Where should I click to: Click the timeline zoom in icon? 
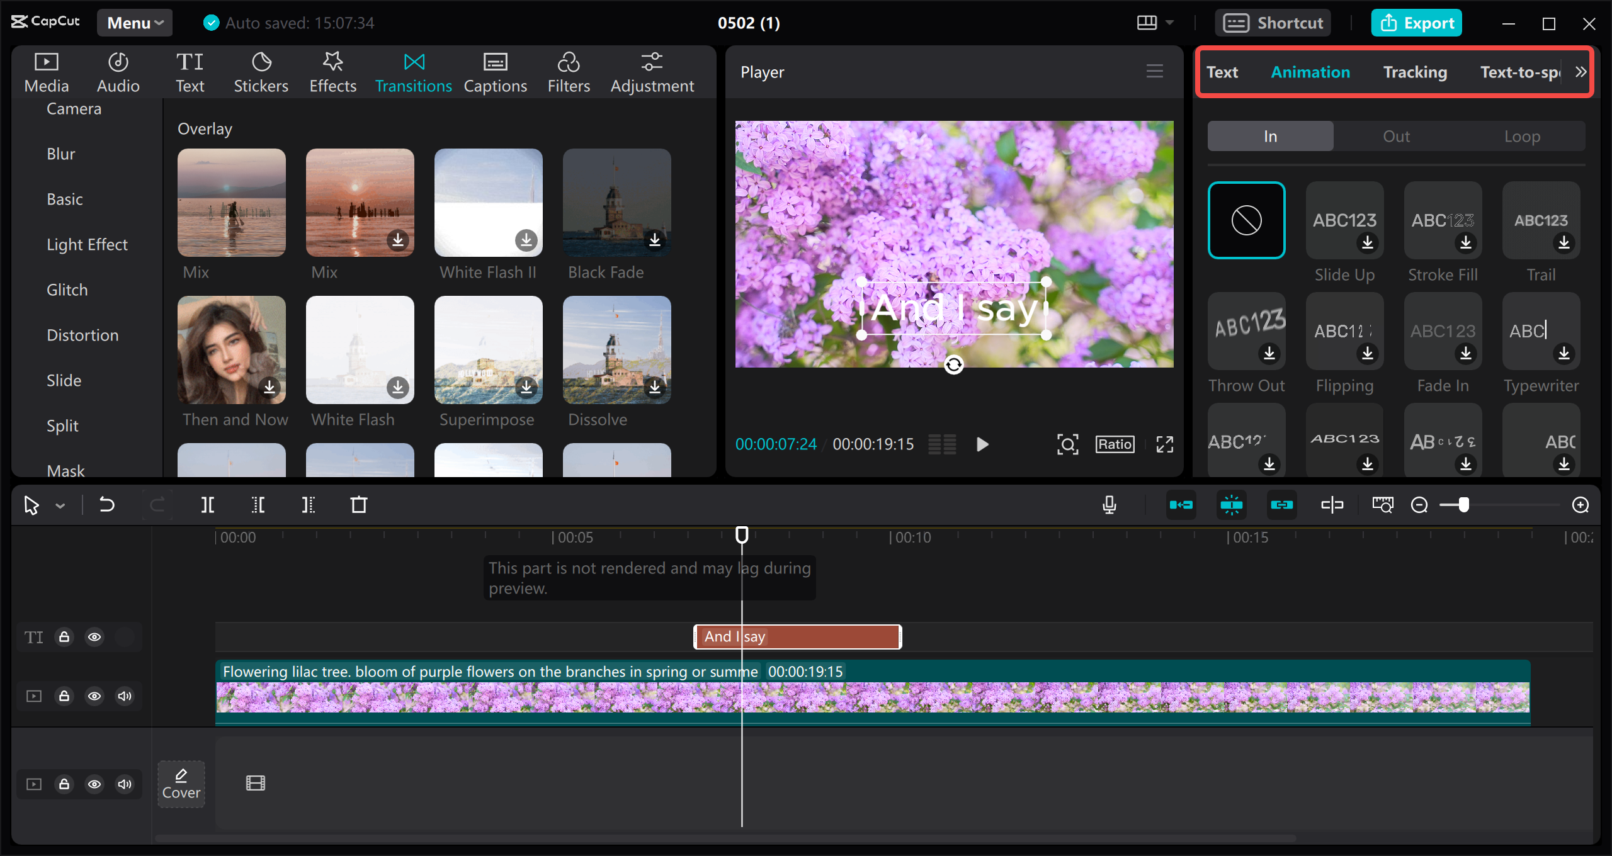coord(1581,505)
